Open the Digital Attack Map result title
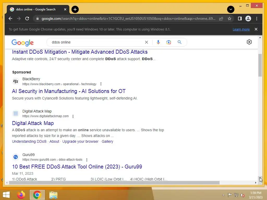 click(x=33, y=123)
